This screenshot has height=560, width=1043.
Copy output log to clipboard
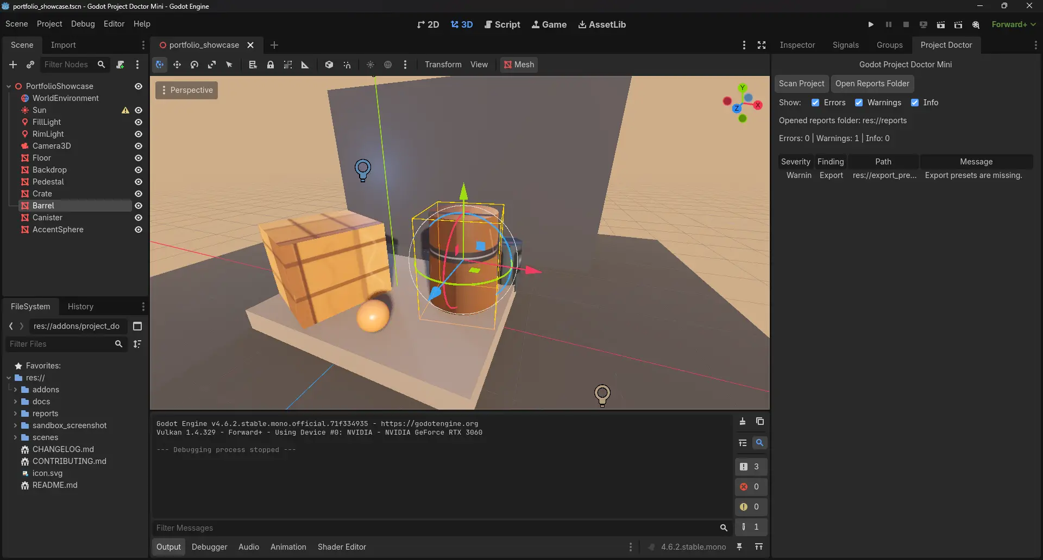760,422
